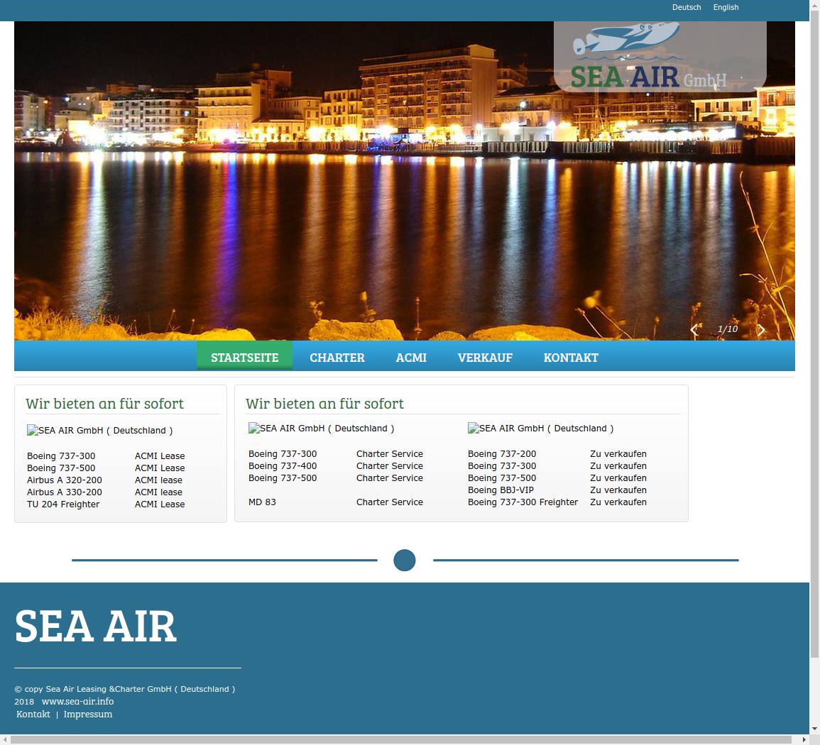Click left 'Wir bieten an für sofort' heading
The height and width of the screenshot is (745, 820).
pos(104,404)
